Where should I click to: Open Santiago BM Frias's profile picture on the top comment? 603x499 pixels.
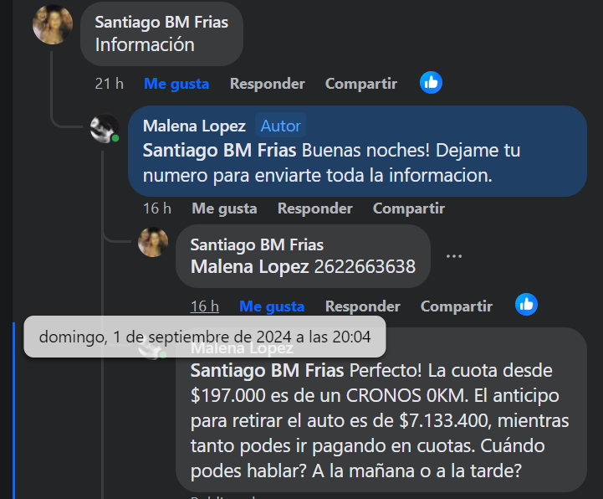[x=52, y=23]
